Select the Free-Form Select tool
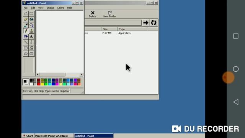 point(26,14)
